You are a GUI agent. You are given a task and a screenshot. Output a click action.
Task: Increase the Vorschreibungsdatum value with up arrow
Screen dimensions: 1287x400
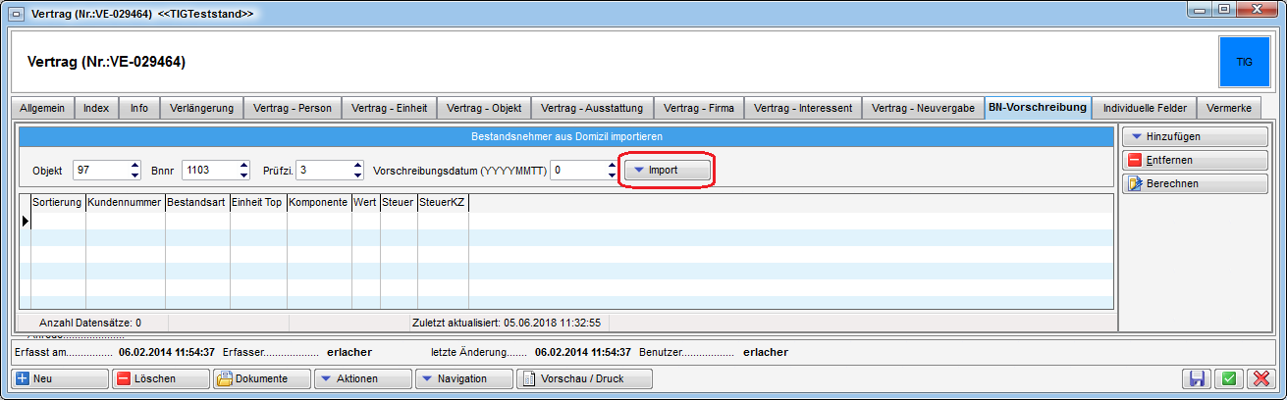(x=612, y=165)
